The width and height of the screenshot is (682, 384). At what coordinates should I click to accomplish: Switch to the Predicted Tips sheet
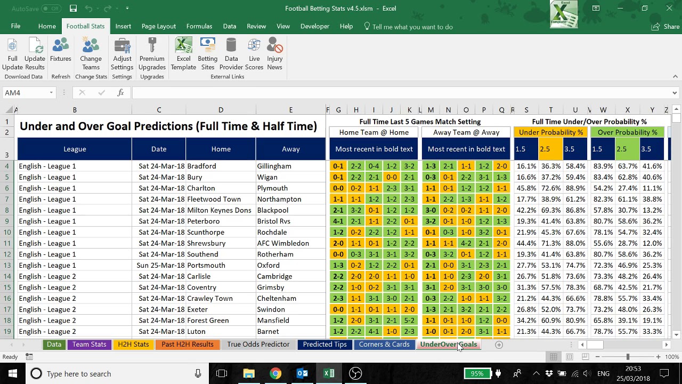[x=325, y=345]
